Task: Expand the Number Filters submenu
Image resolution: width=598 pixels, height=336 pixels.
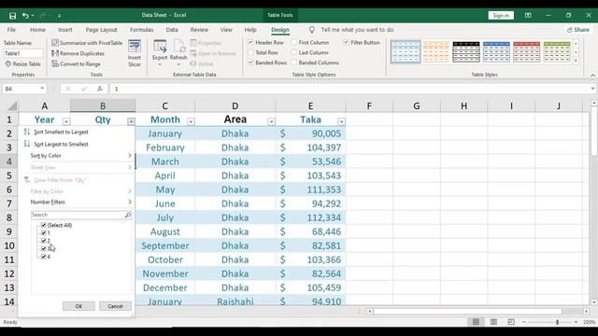Action: point(130,202)
